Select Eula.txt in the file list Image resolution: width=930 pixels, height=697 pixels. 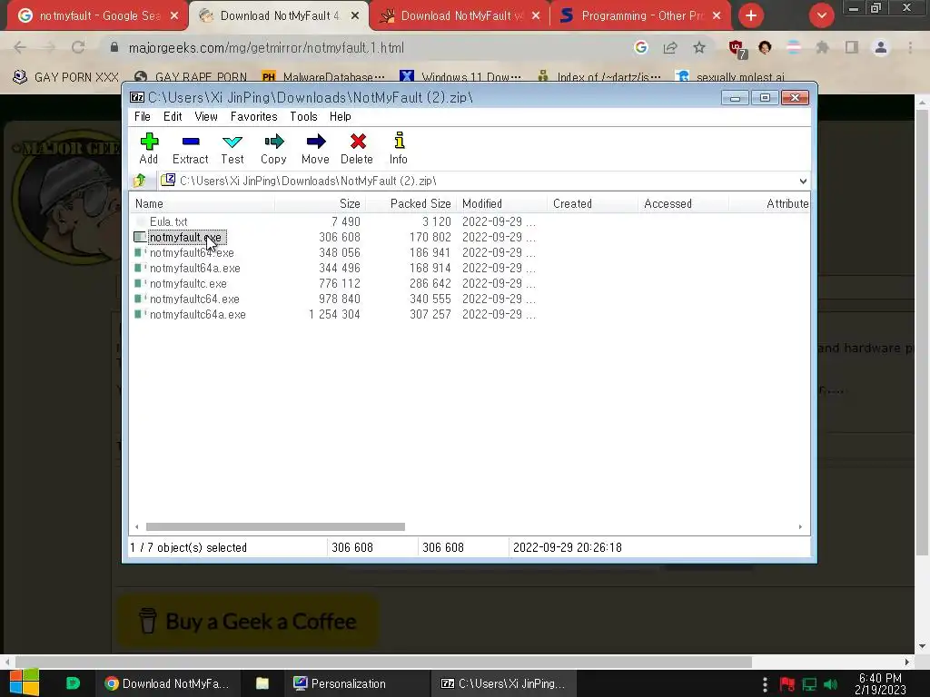[x=168, y=221]
